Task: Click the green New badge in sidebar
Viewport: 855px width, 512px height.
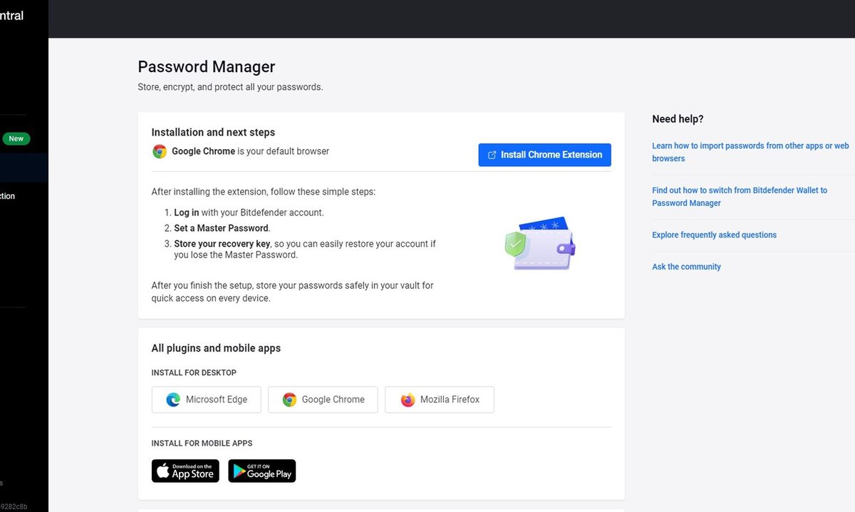Action: pyautogui.click(x=16, y=139)
